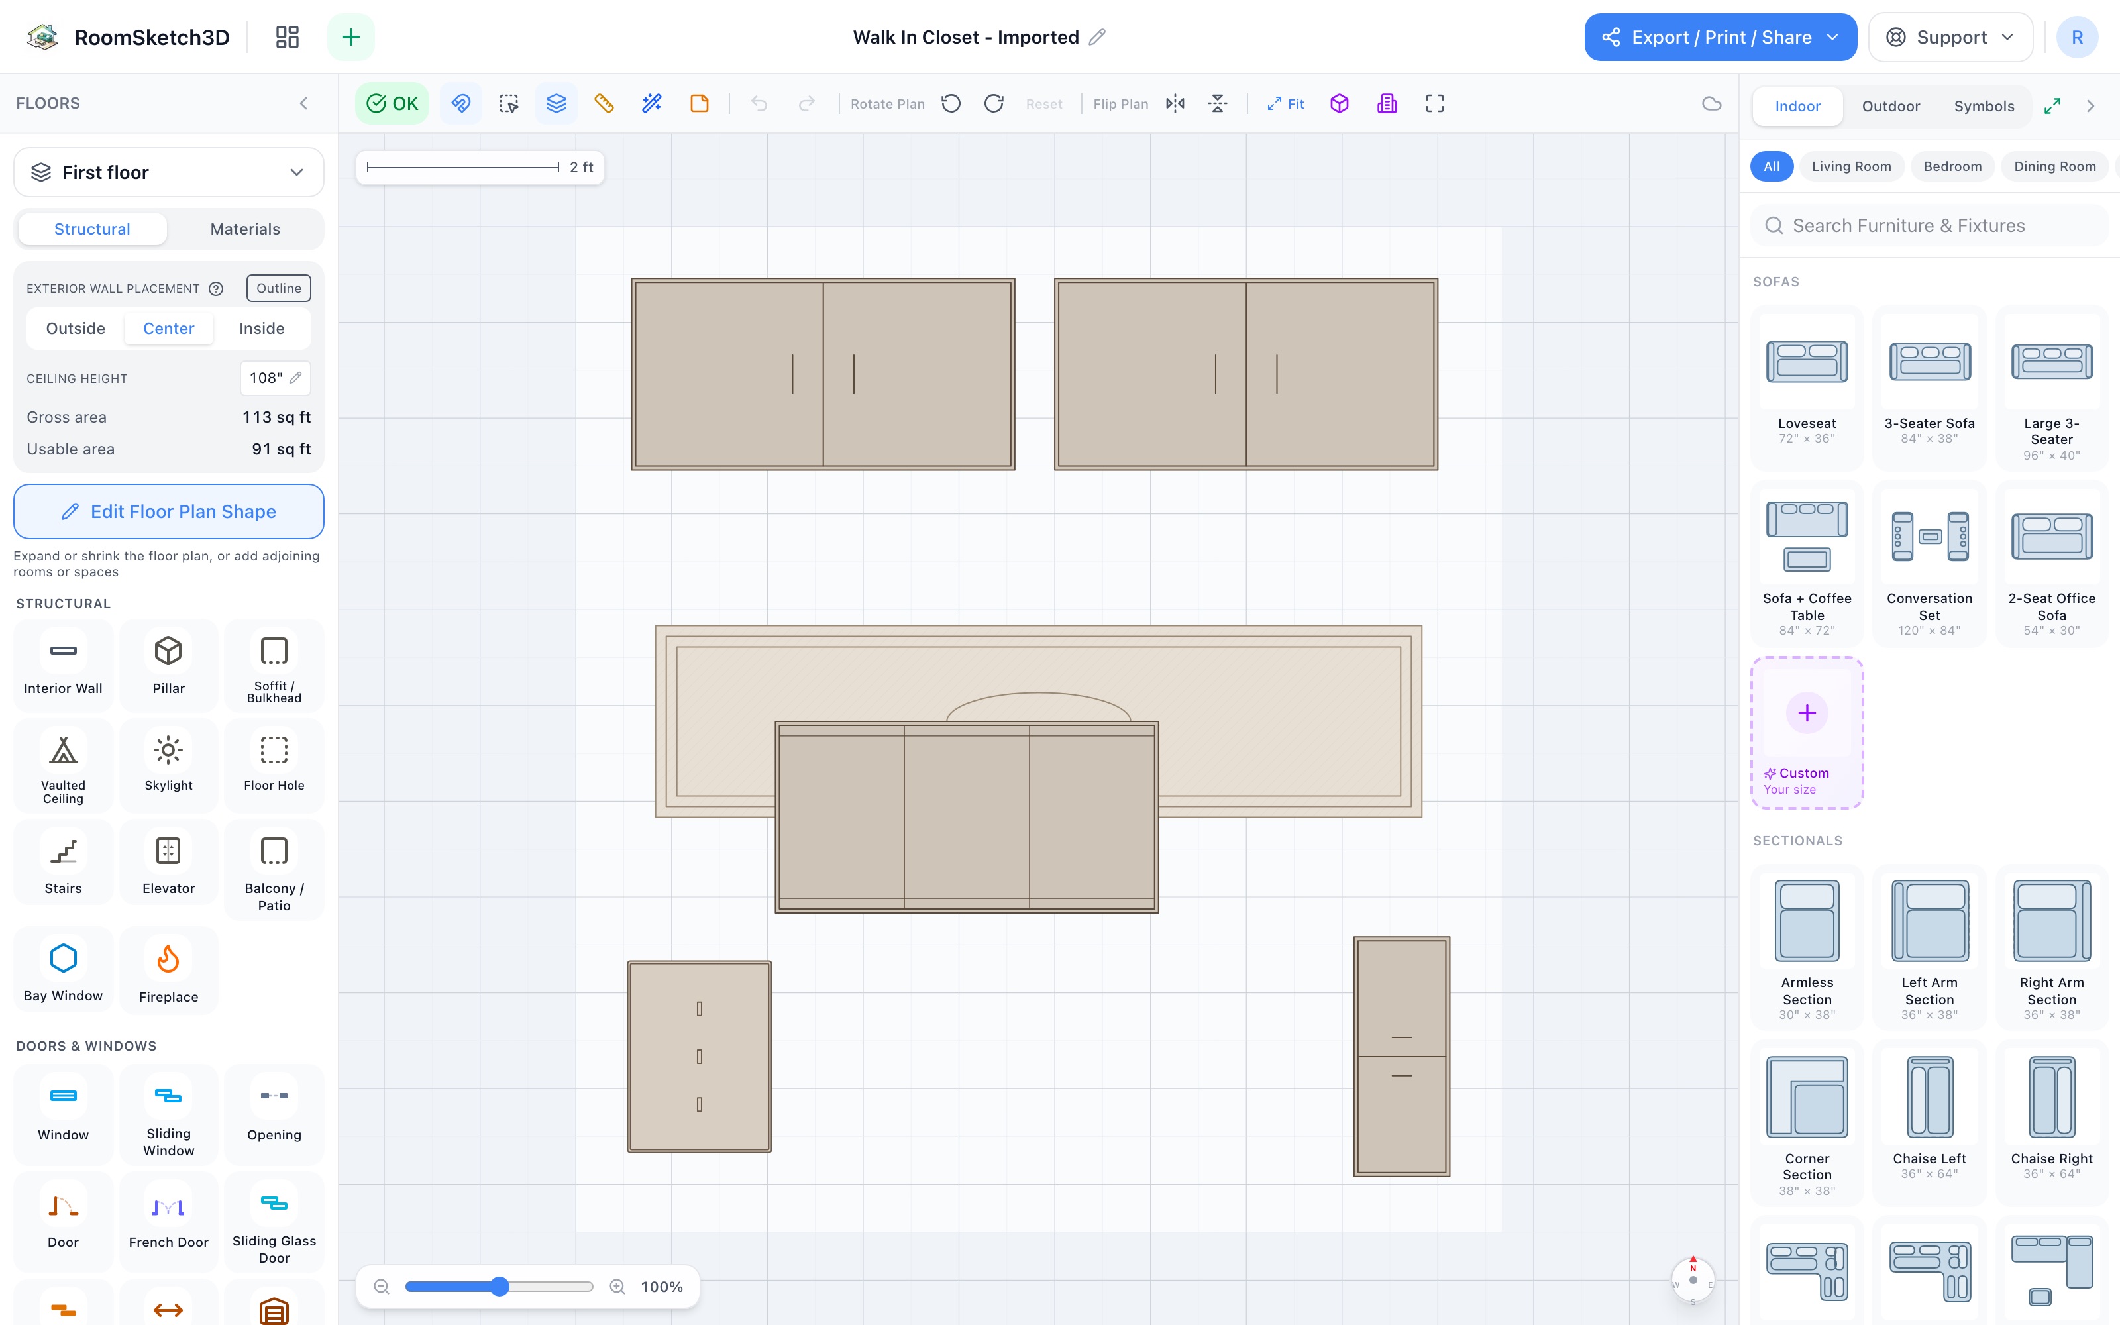Filter furniture by All category
The height and width of the screenshot is (1325, 2120).
pyautogui.click(x=1772, y=166)
